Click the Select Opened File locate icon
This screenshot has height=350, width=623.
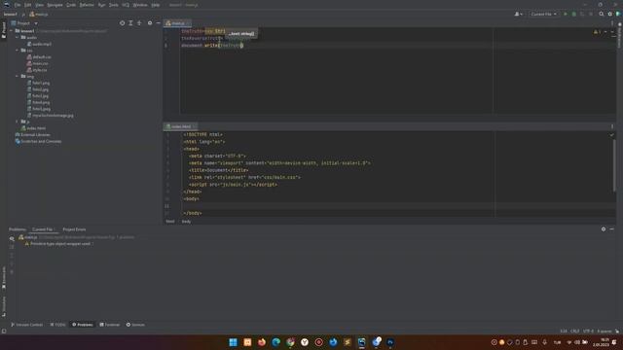point(122,23)
